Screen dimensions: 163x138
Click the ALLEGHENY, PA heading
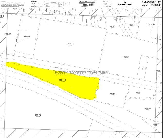tap(152, 1)
